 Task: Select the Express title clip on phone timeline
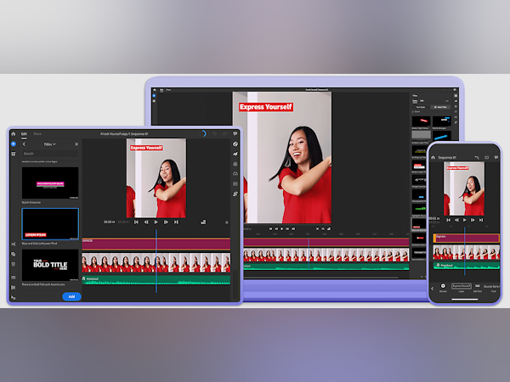pos(466,238)
